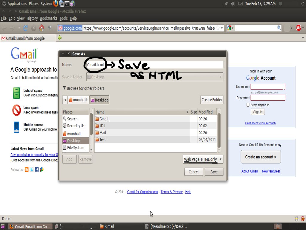The height and width of the screenshot is (230, 306).
Task: Select the JDJ folder in file list
Action: click(155, 126)
